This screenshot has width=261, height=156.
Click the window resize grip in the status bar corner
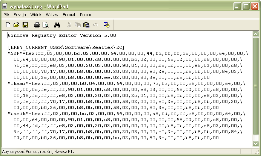click(x=257, y=151)
